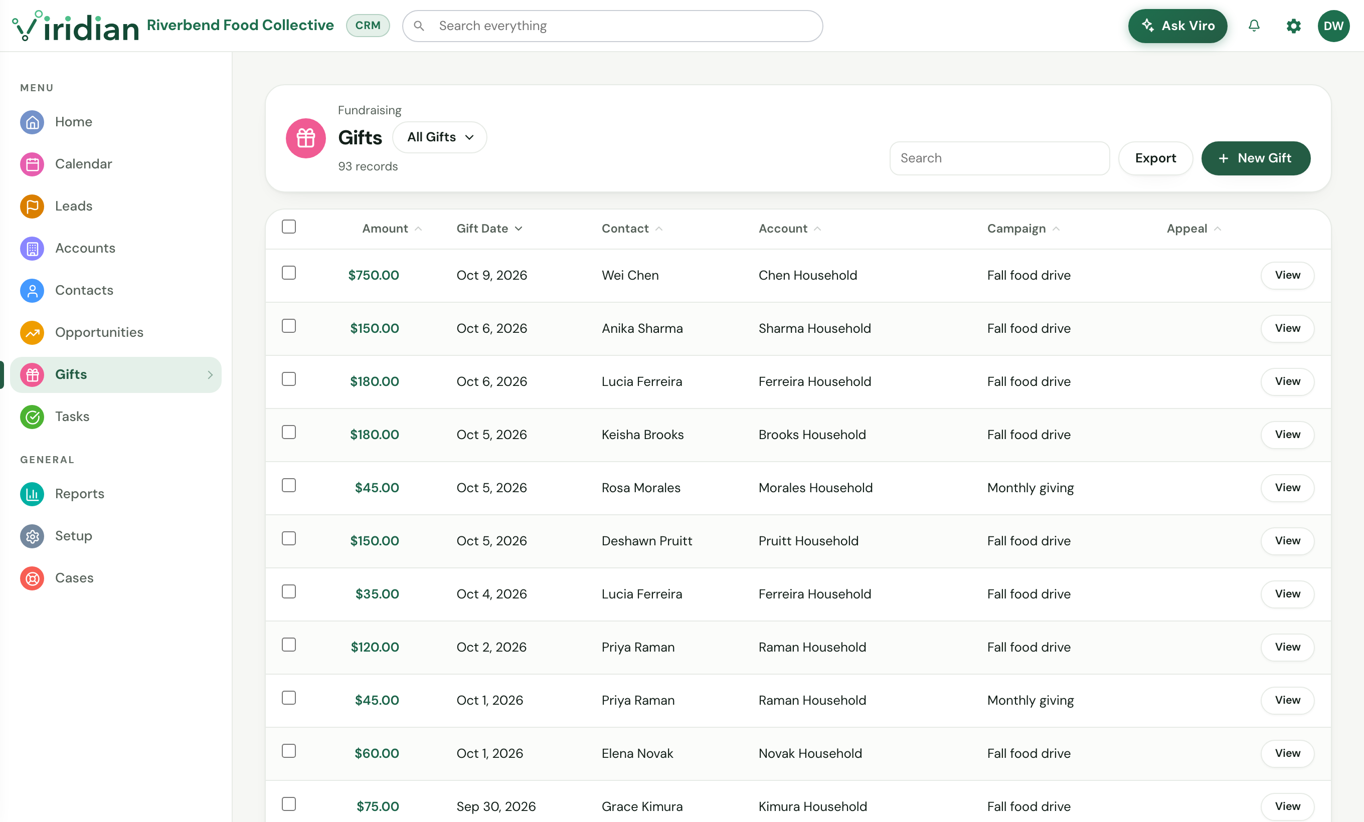Click the New Gift button
Screen dimensions: 1364x822
(x=1256, y=158)
